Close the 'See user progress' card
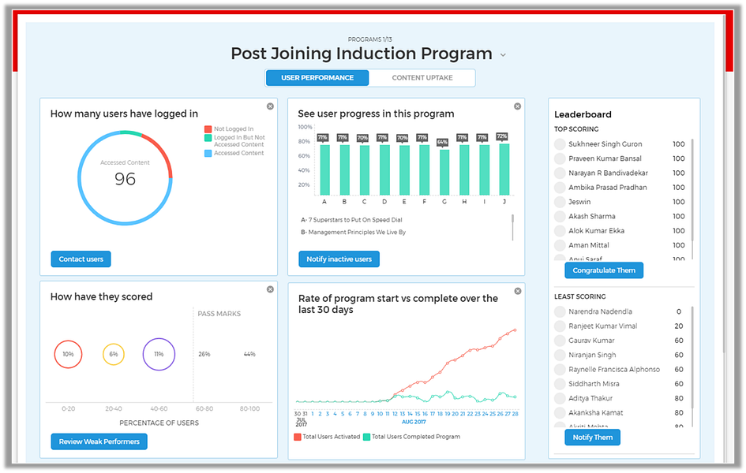Image resolution: width=746 pixels, height=473 pixels. point(518,106)
